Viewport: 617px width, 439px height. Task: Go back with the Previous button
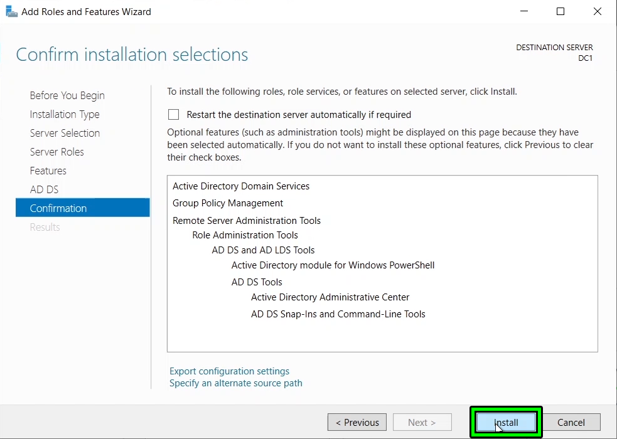pyautogui.click(x=357, y=422)
